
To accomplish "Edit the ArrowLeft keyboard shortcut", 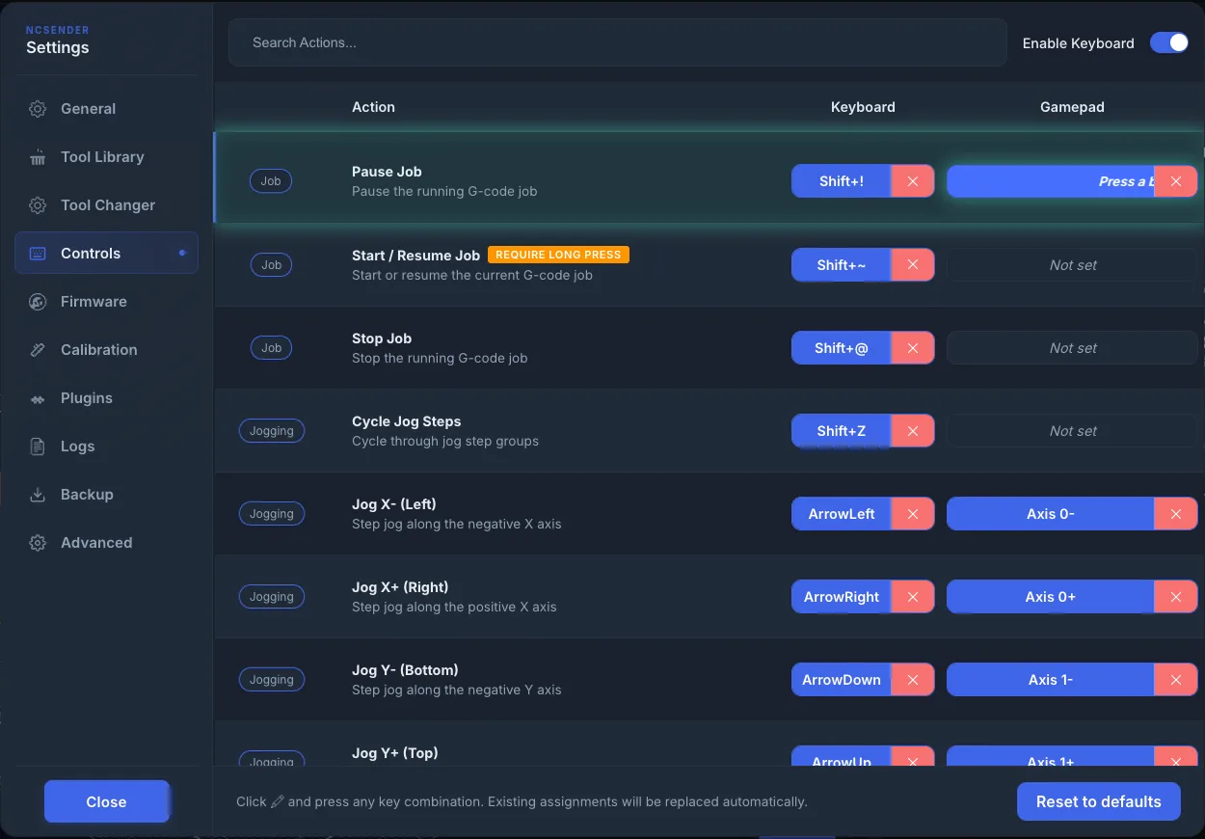I will [x=842, y=514].
